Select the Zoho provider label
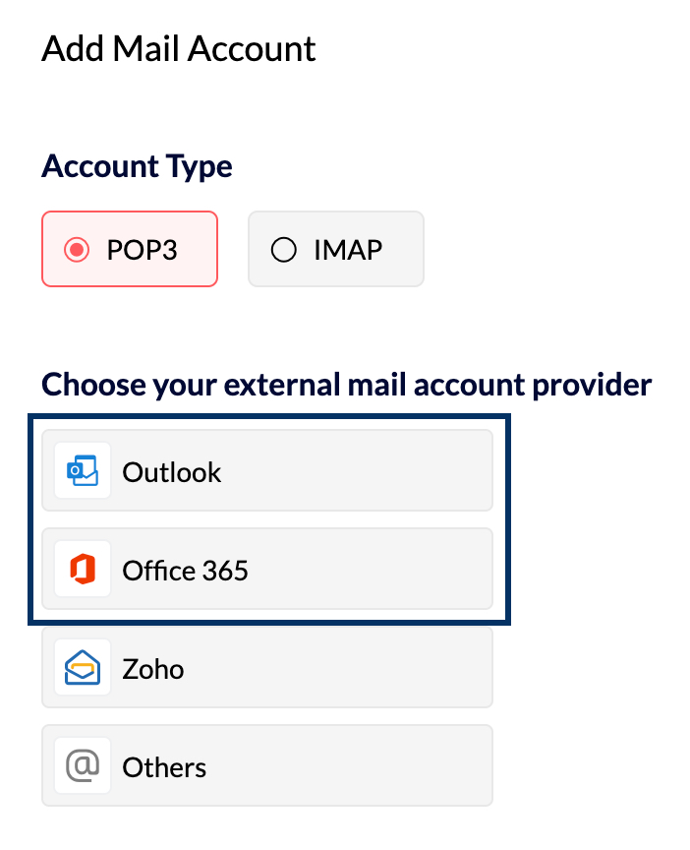The height and width of the screenshot is (850, 690). pos(153,669)
